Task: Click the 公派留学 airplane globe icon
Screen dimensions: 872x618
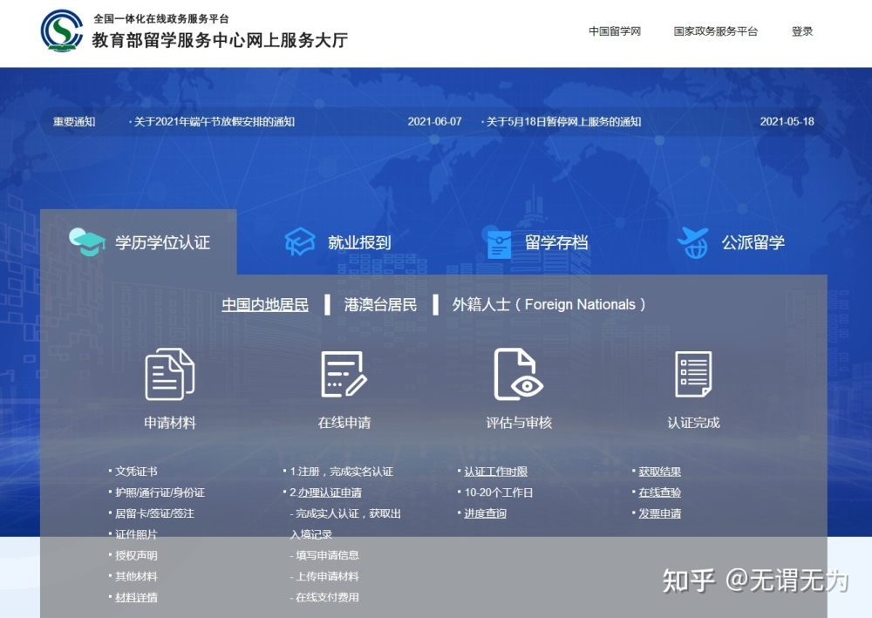Action: tap(693, 243)
